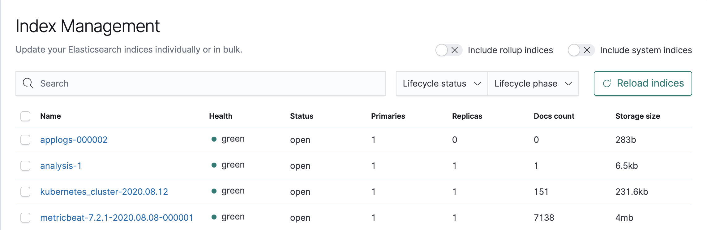Expand the Lifecycle phase filter dropdown
This screenshot has height=230, width=707.
click(533, 83)
